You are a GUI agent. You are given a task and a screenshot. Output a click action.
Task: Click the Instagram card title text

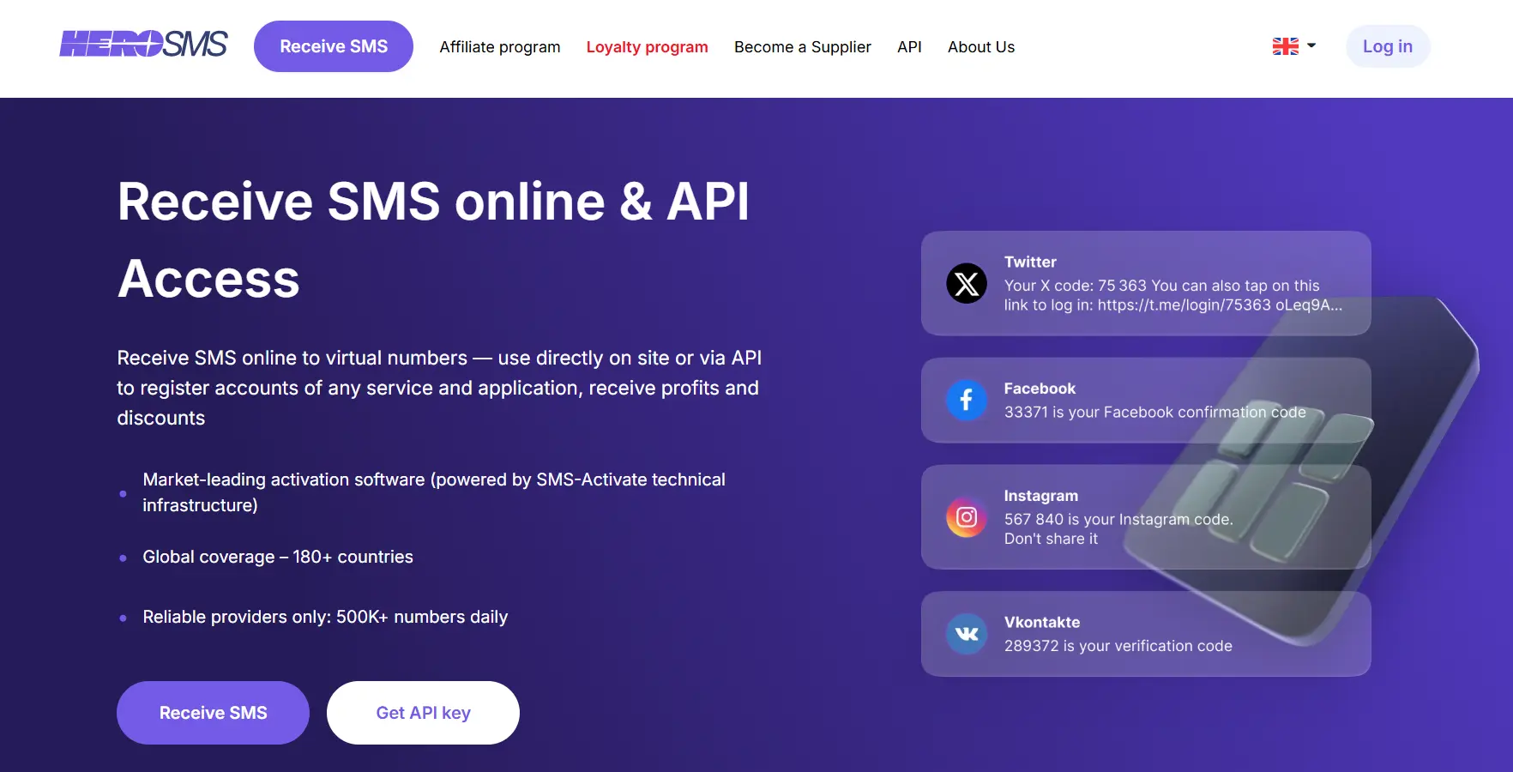click(x=1041, y=496)
